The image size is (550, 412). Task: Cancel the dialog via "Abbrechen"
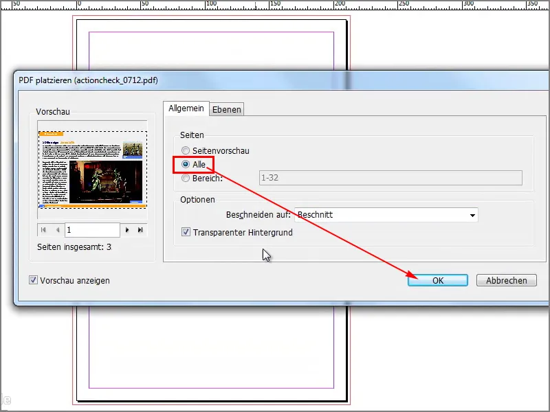507,280
